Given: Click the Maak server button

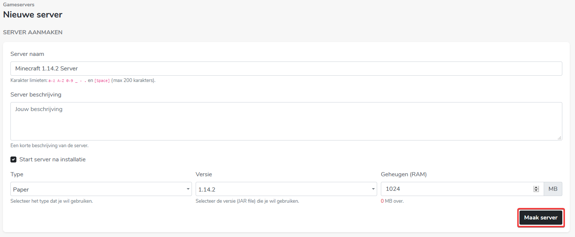Looking at the screenshot, I should coord(540,218).
